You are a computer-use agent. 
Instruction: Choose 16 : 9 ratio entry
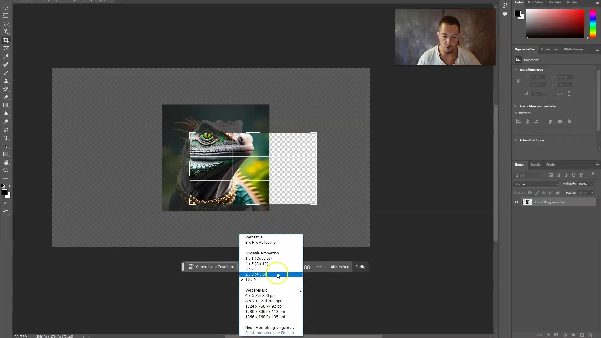(x=271, y=280)
